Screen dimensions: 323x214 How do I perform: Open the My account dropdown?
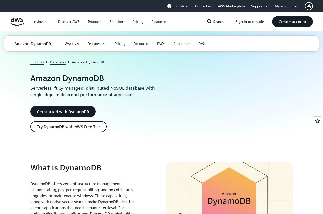[x=286, y=6]
